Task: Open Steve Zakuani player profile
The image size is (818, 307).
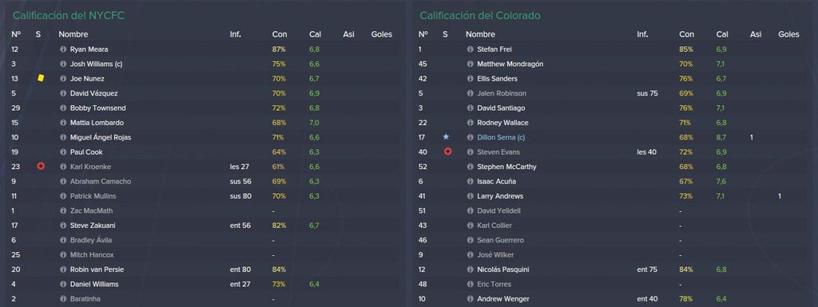Action: click(x=93, y=226)
